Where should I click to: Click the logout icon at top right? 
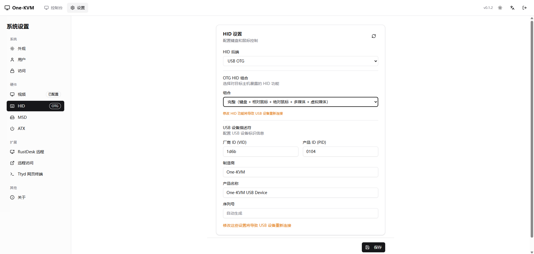pyautogui.click(x=524, y=8)
